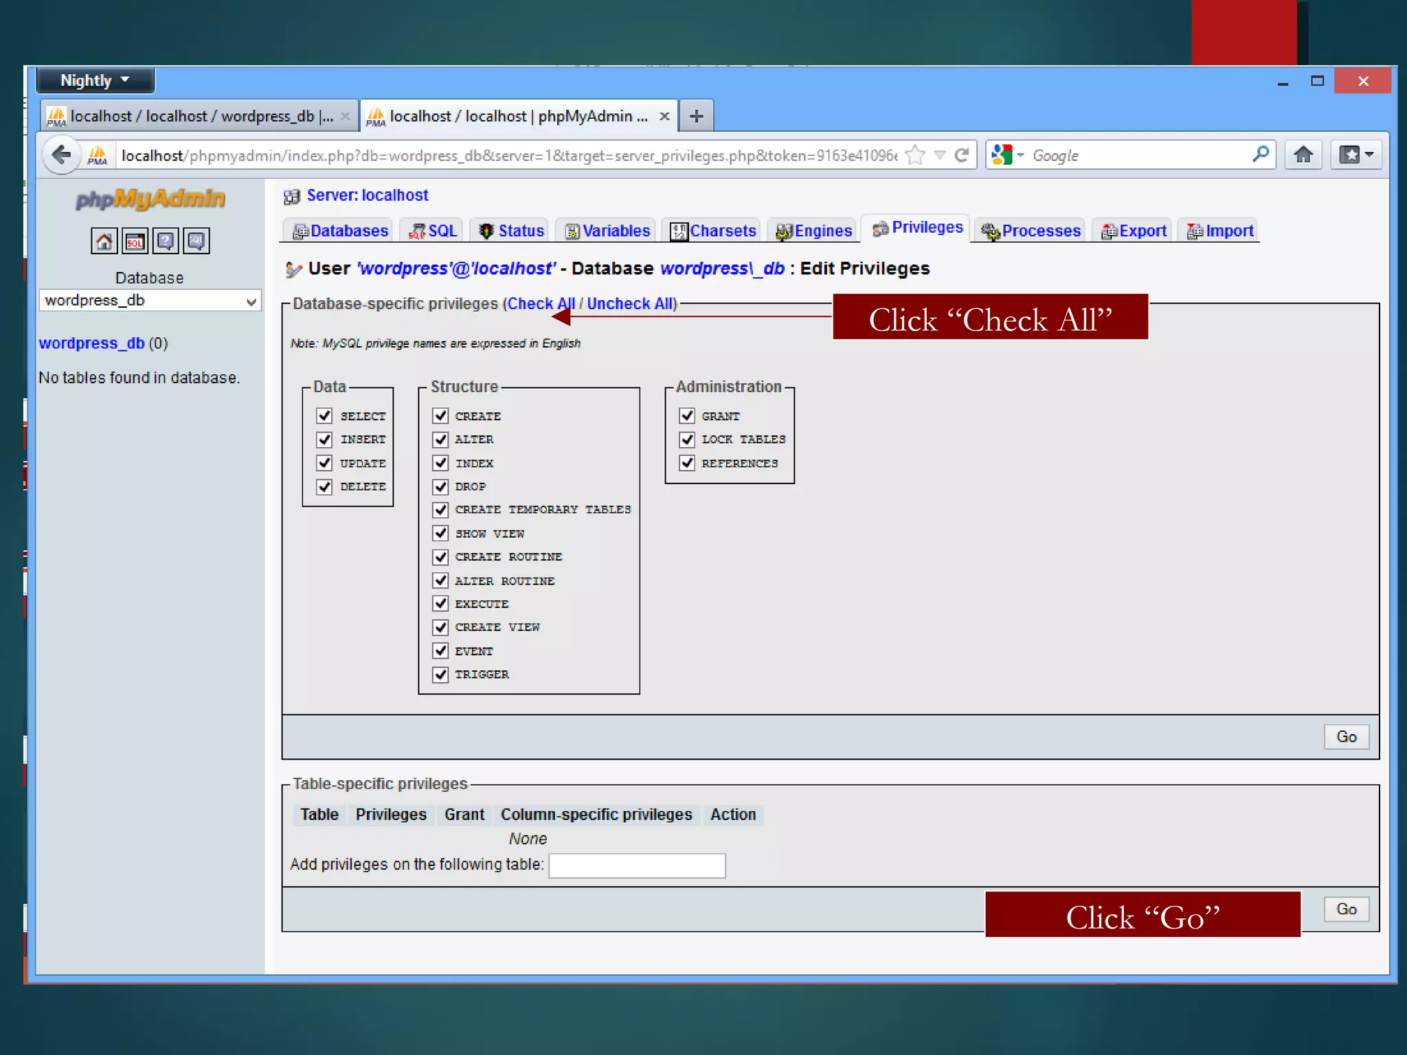Toggle the CREATE TEMPORARY TABLES checkbox
The width and height of the screenshot is (1407, 1055).
click(440, 510)
